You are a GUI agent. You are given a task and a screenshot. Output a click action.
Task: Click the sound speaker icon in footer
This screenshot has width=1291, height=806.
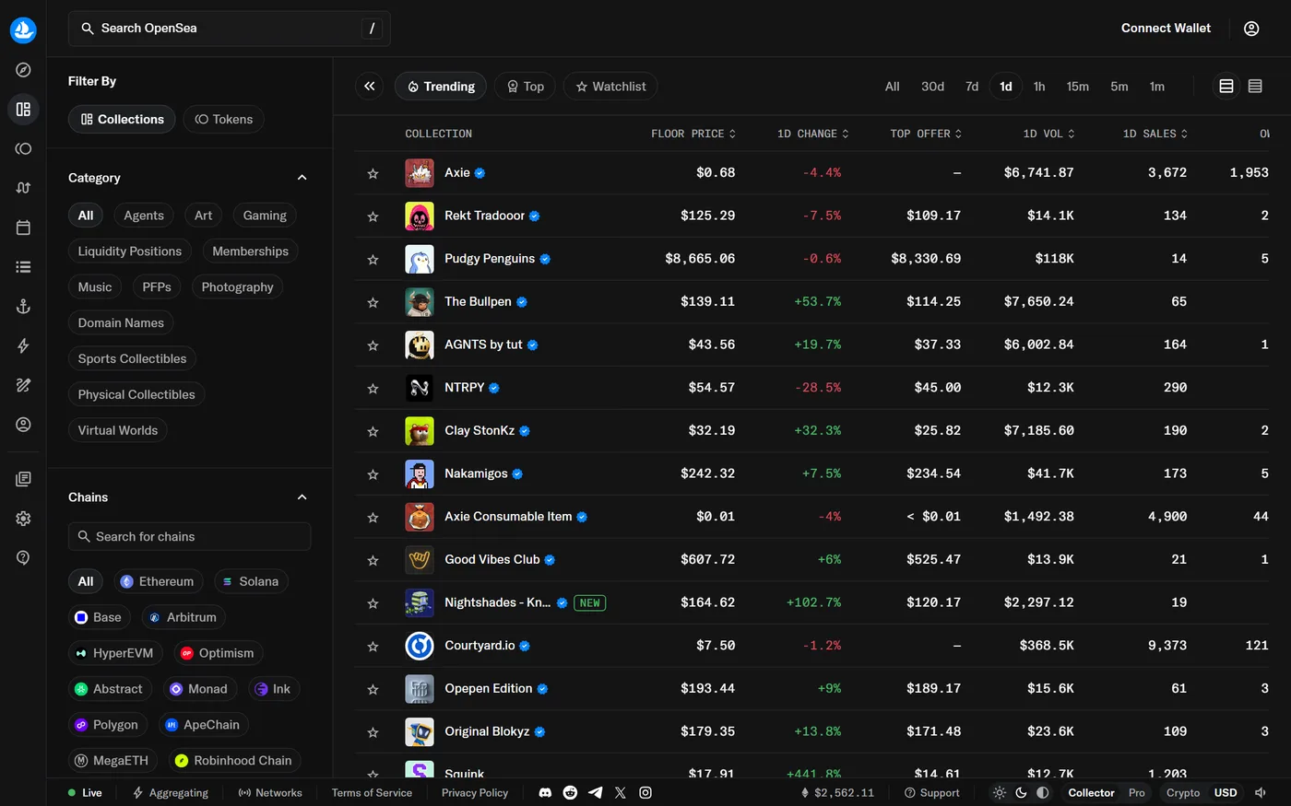tap(1261, 792)
